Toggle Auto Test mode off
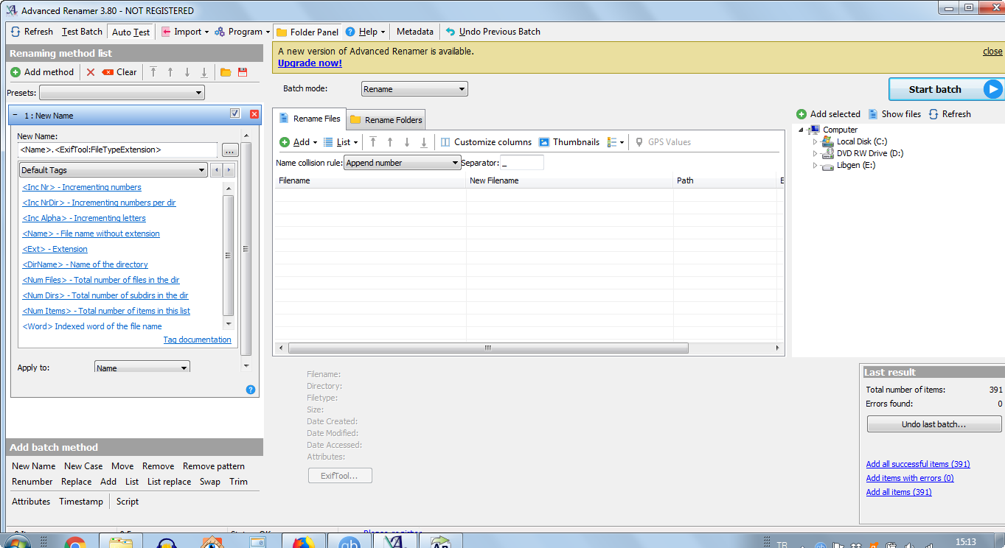The image size is (1005, 548). point(130,32)
